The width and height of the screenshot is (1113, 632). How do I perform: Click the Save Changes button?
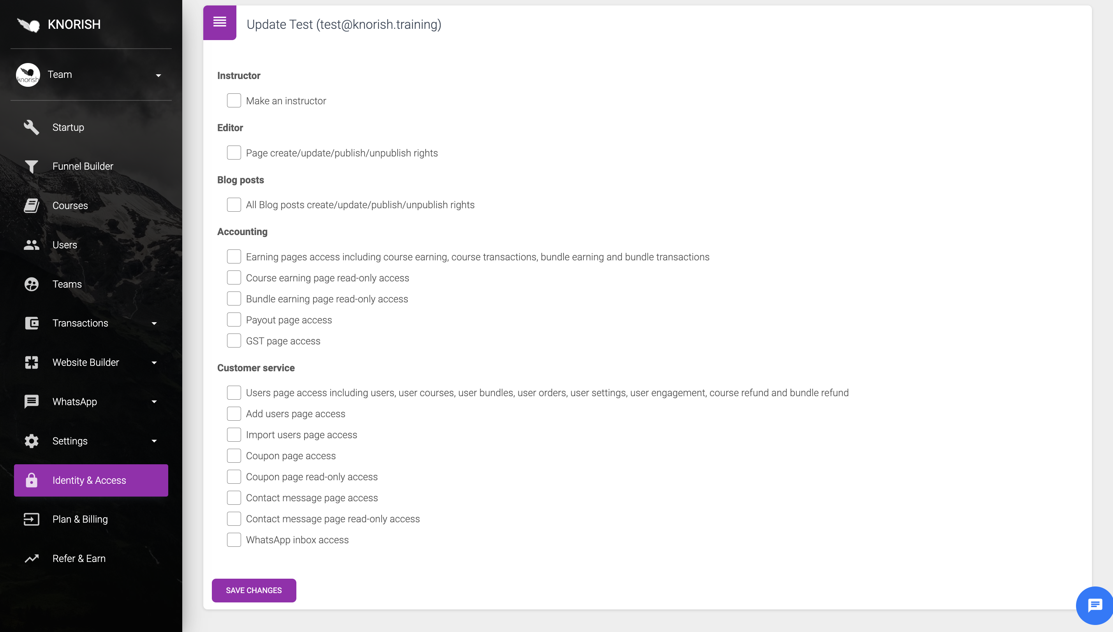click(x=254, y=590)
